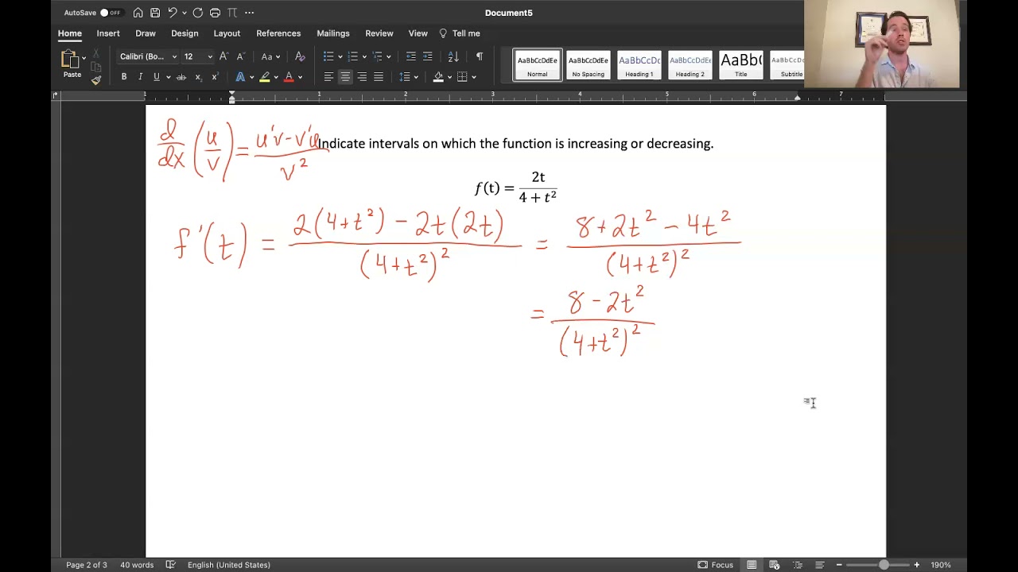
Task: Toggle bold formatting
Action: tap(124, 77)
